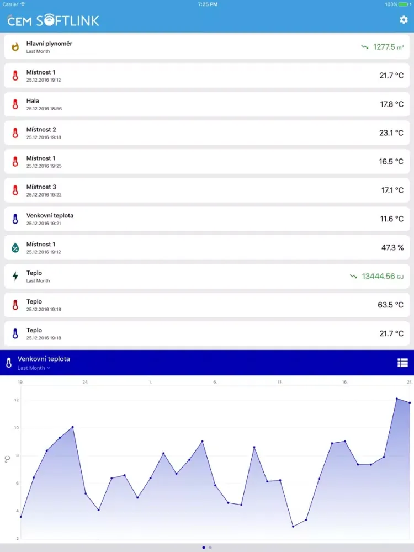Tap the battery indicator in status bar
The width and height of the screenshot is (414, 552).
[x=404, y=4]
